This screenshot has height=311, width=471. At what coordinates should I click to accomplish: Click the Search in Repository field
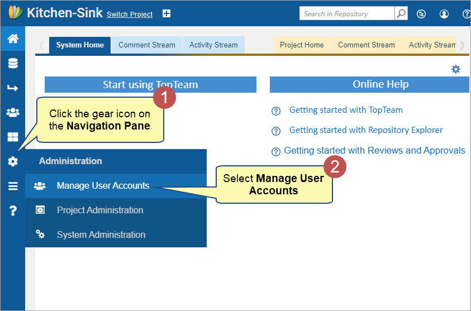(347, 13)
